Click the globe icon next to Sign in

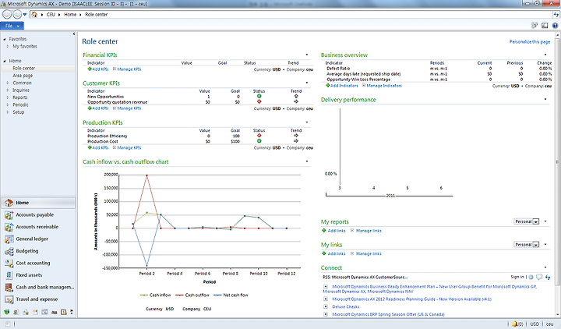531,277
